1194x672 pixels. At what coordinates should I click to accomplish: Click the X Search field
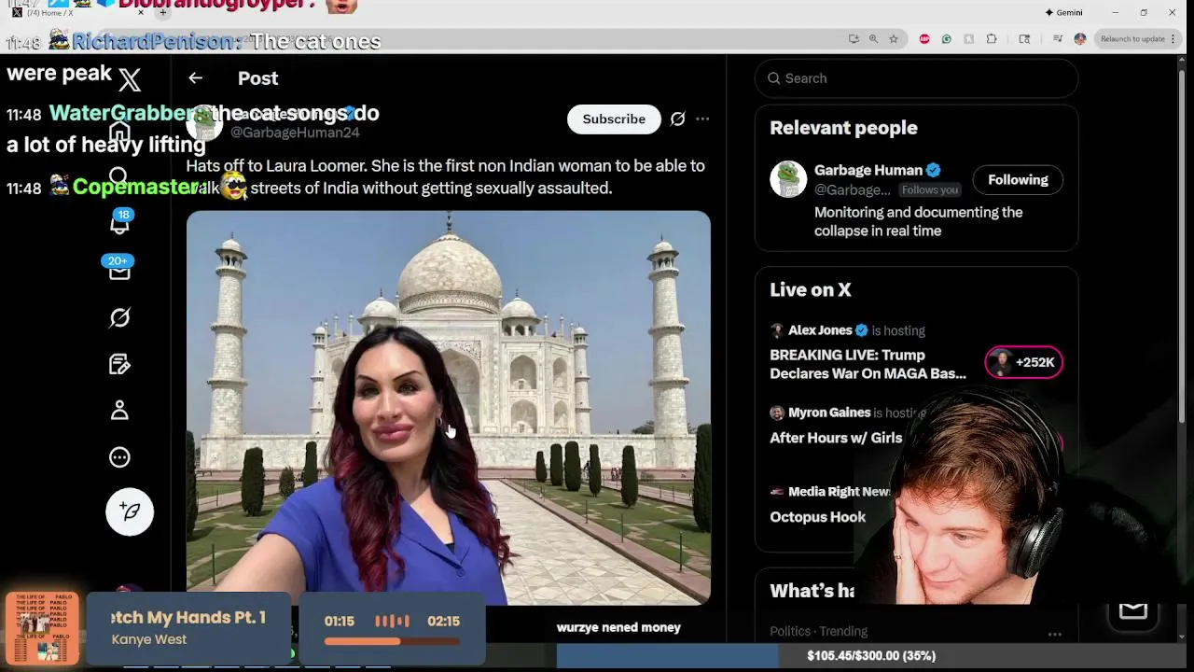click(x=916, y=78)
